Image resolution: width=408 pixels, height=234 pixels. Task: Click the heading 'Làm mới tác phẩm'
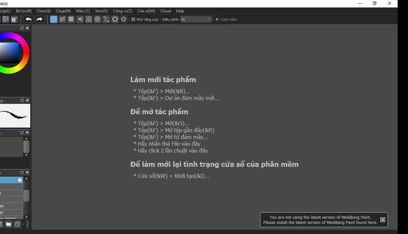(x=163, y=80)
